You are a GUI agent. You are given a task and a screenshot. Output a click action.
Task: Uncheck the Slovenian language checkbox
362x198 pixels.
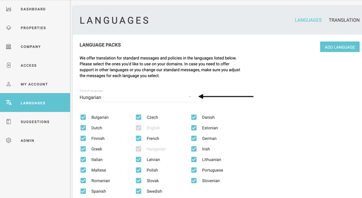(194, 181)
